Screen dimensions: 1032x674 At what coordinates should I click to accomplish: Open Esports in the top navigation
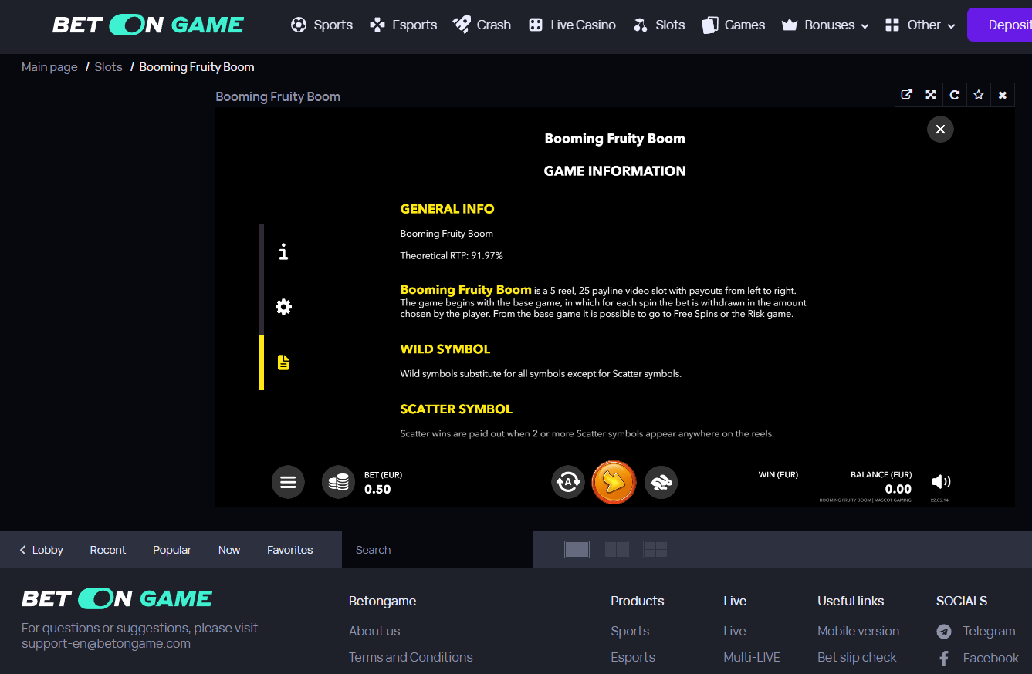pos(404,25)
